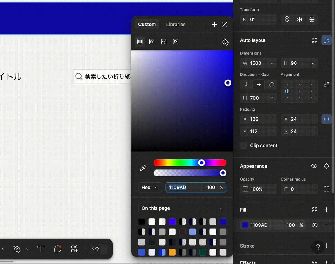Select the image fill type icon

point(164,42)
